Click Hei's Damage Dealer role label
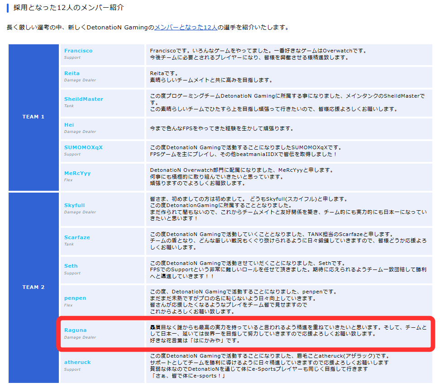 coord(80,132)
